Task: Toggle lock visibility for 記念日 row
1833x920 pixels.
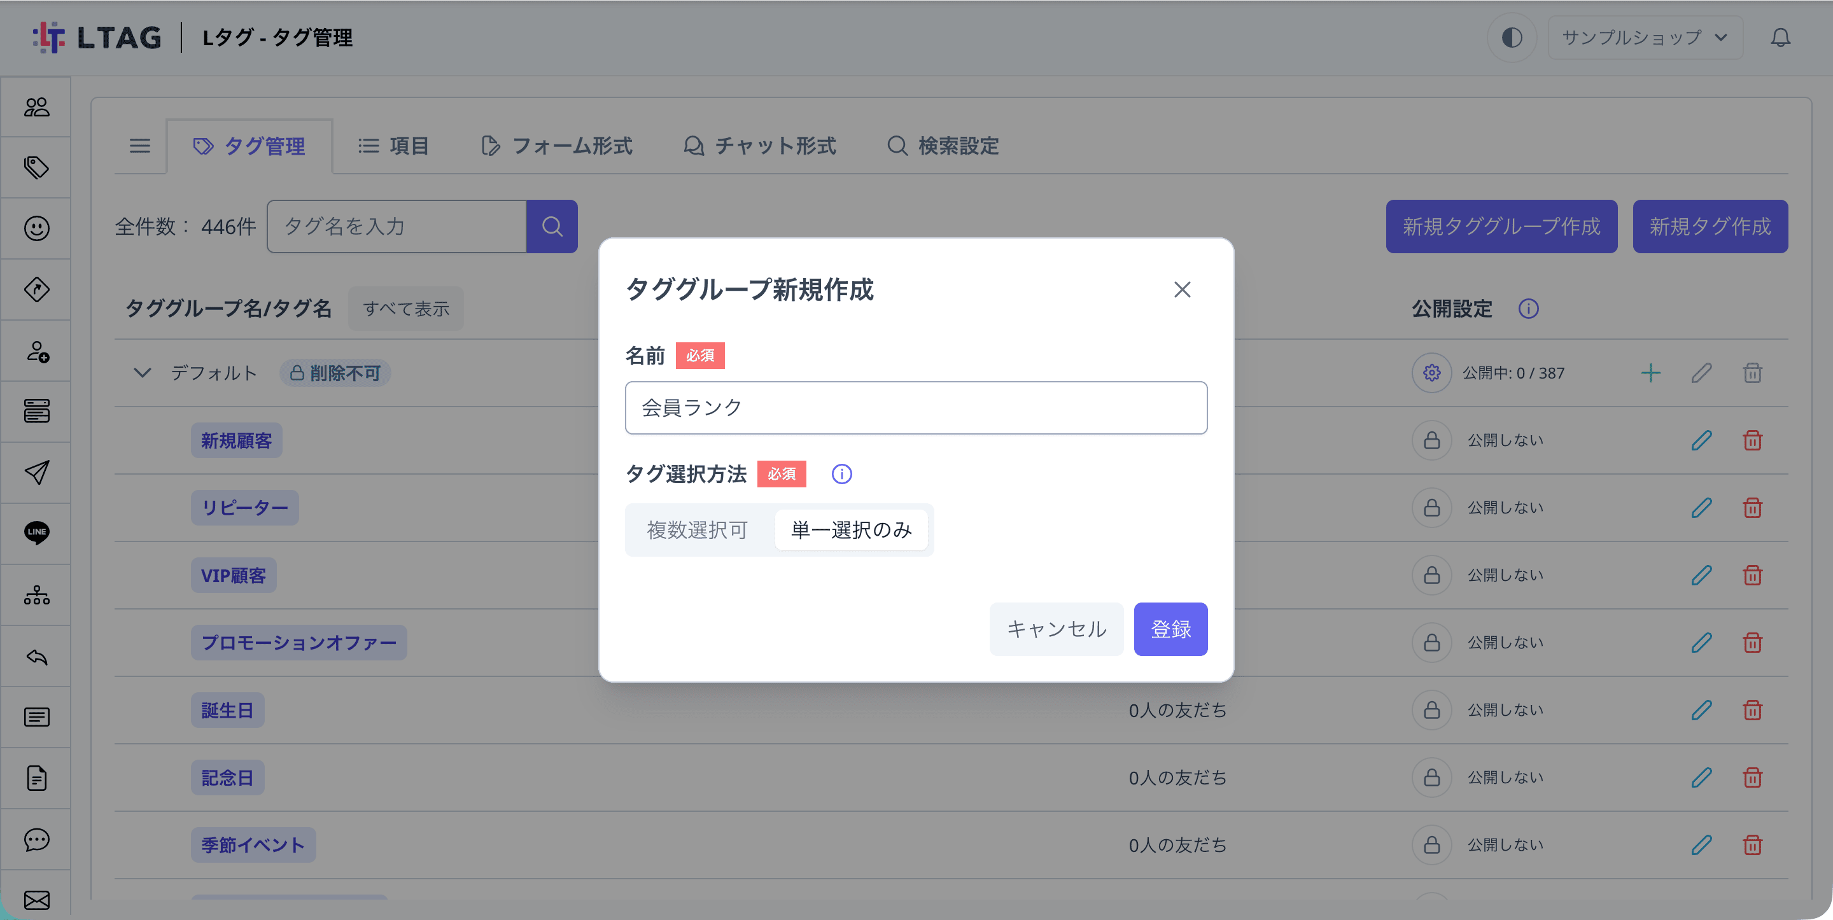Action: [x=1431, y=777]
